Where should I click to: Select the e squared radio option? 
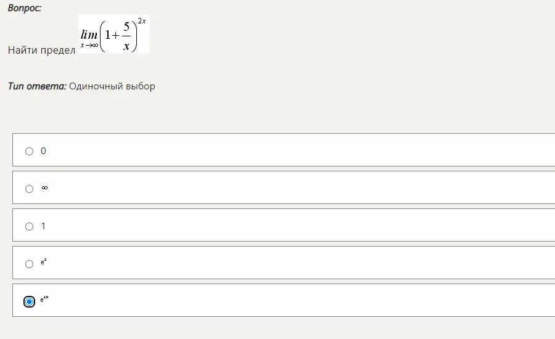coord(29,264)
